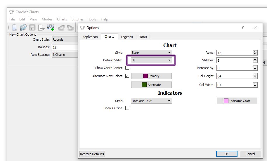Open the File menu
Viewport: 267px width, 161px height.
click(x=12, y=19)
